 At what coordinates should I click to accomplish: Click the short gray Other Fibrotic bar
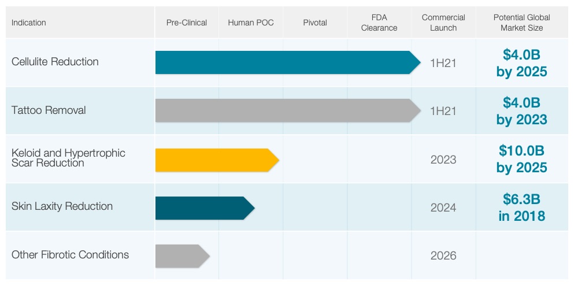pyautogui.click(x=180, y=256)
